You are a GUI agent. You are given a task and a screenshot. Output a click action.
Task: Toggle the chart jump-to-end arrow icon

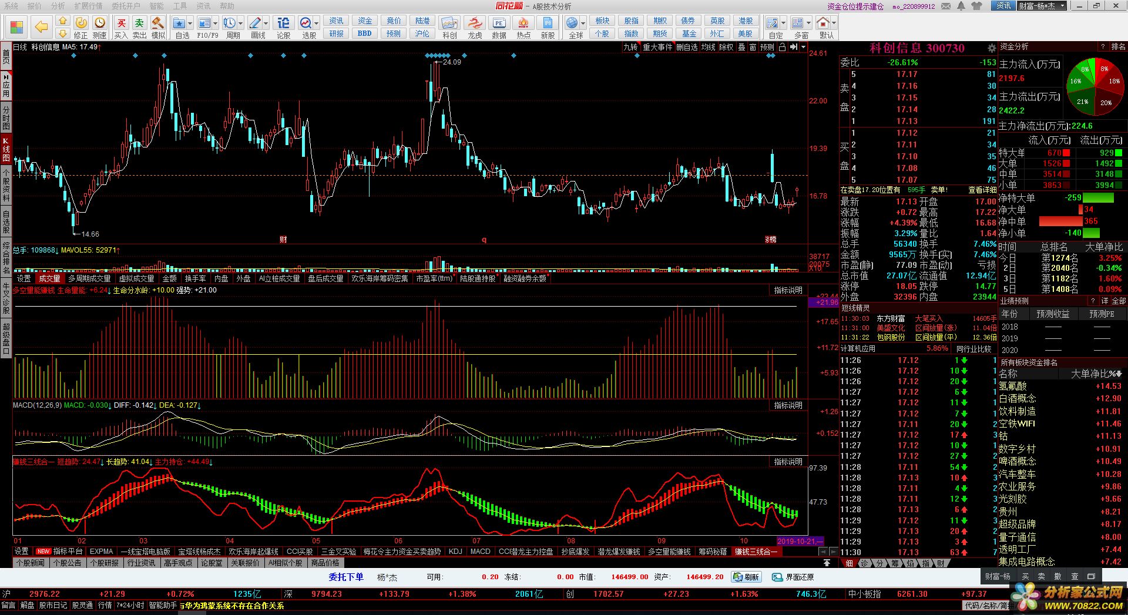794,47
